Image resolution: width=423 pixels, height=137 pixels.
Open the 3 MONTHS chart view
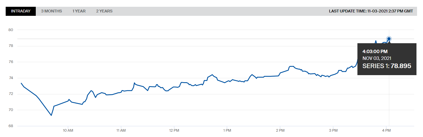[51, 11]
